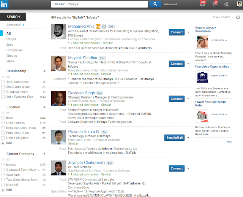Open dropdown arrow next to Mayank Shridhar Connect
243x197 pixels.
(188, 64)
